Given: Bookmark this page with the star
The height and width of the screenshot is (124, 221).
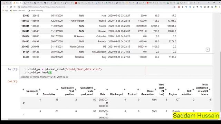Looking at the screenshot, I should [x=174, y=7].
